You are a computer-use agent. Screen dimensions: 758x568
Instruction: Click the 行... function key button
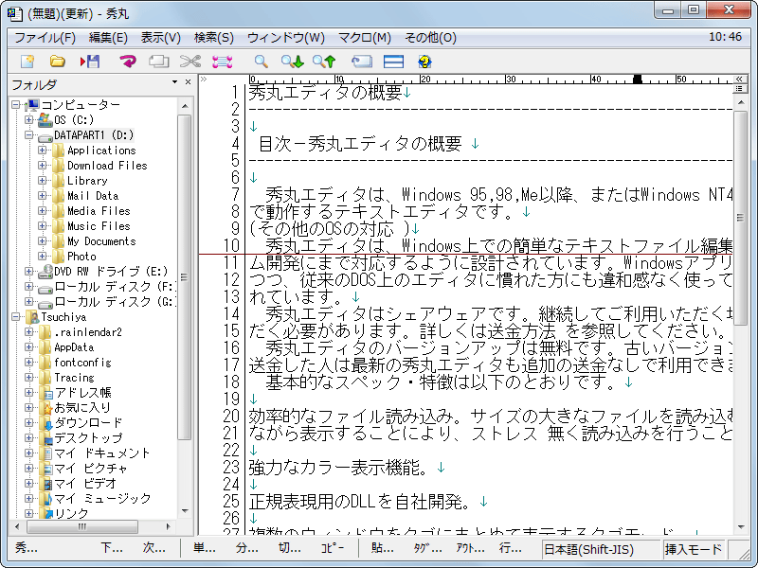coord(510,548)
